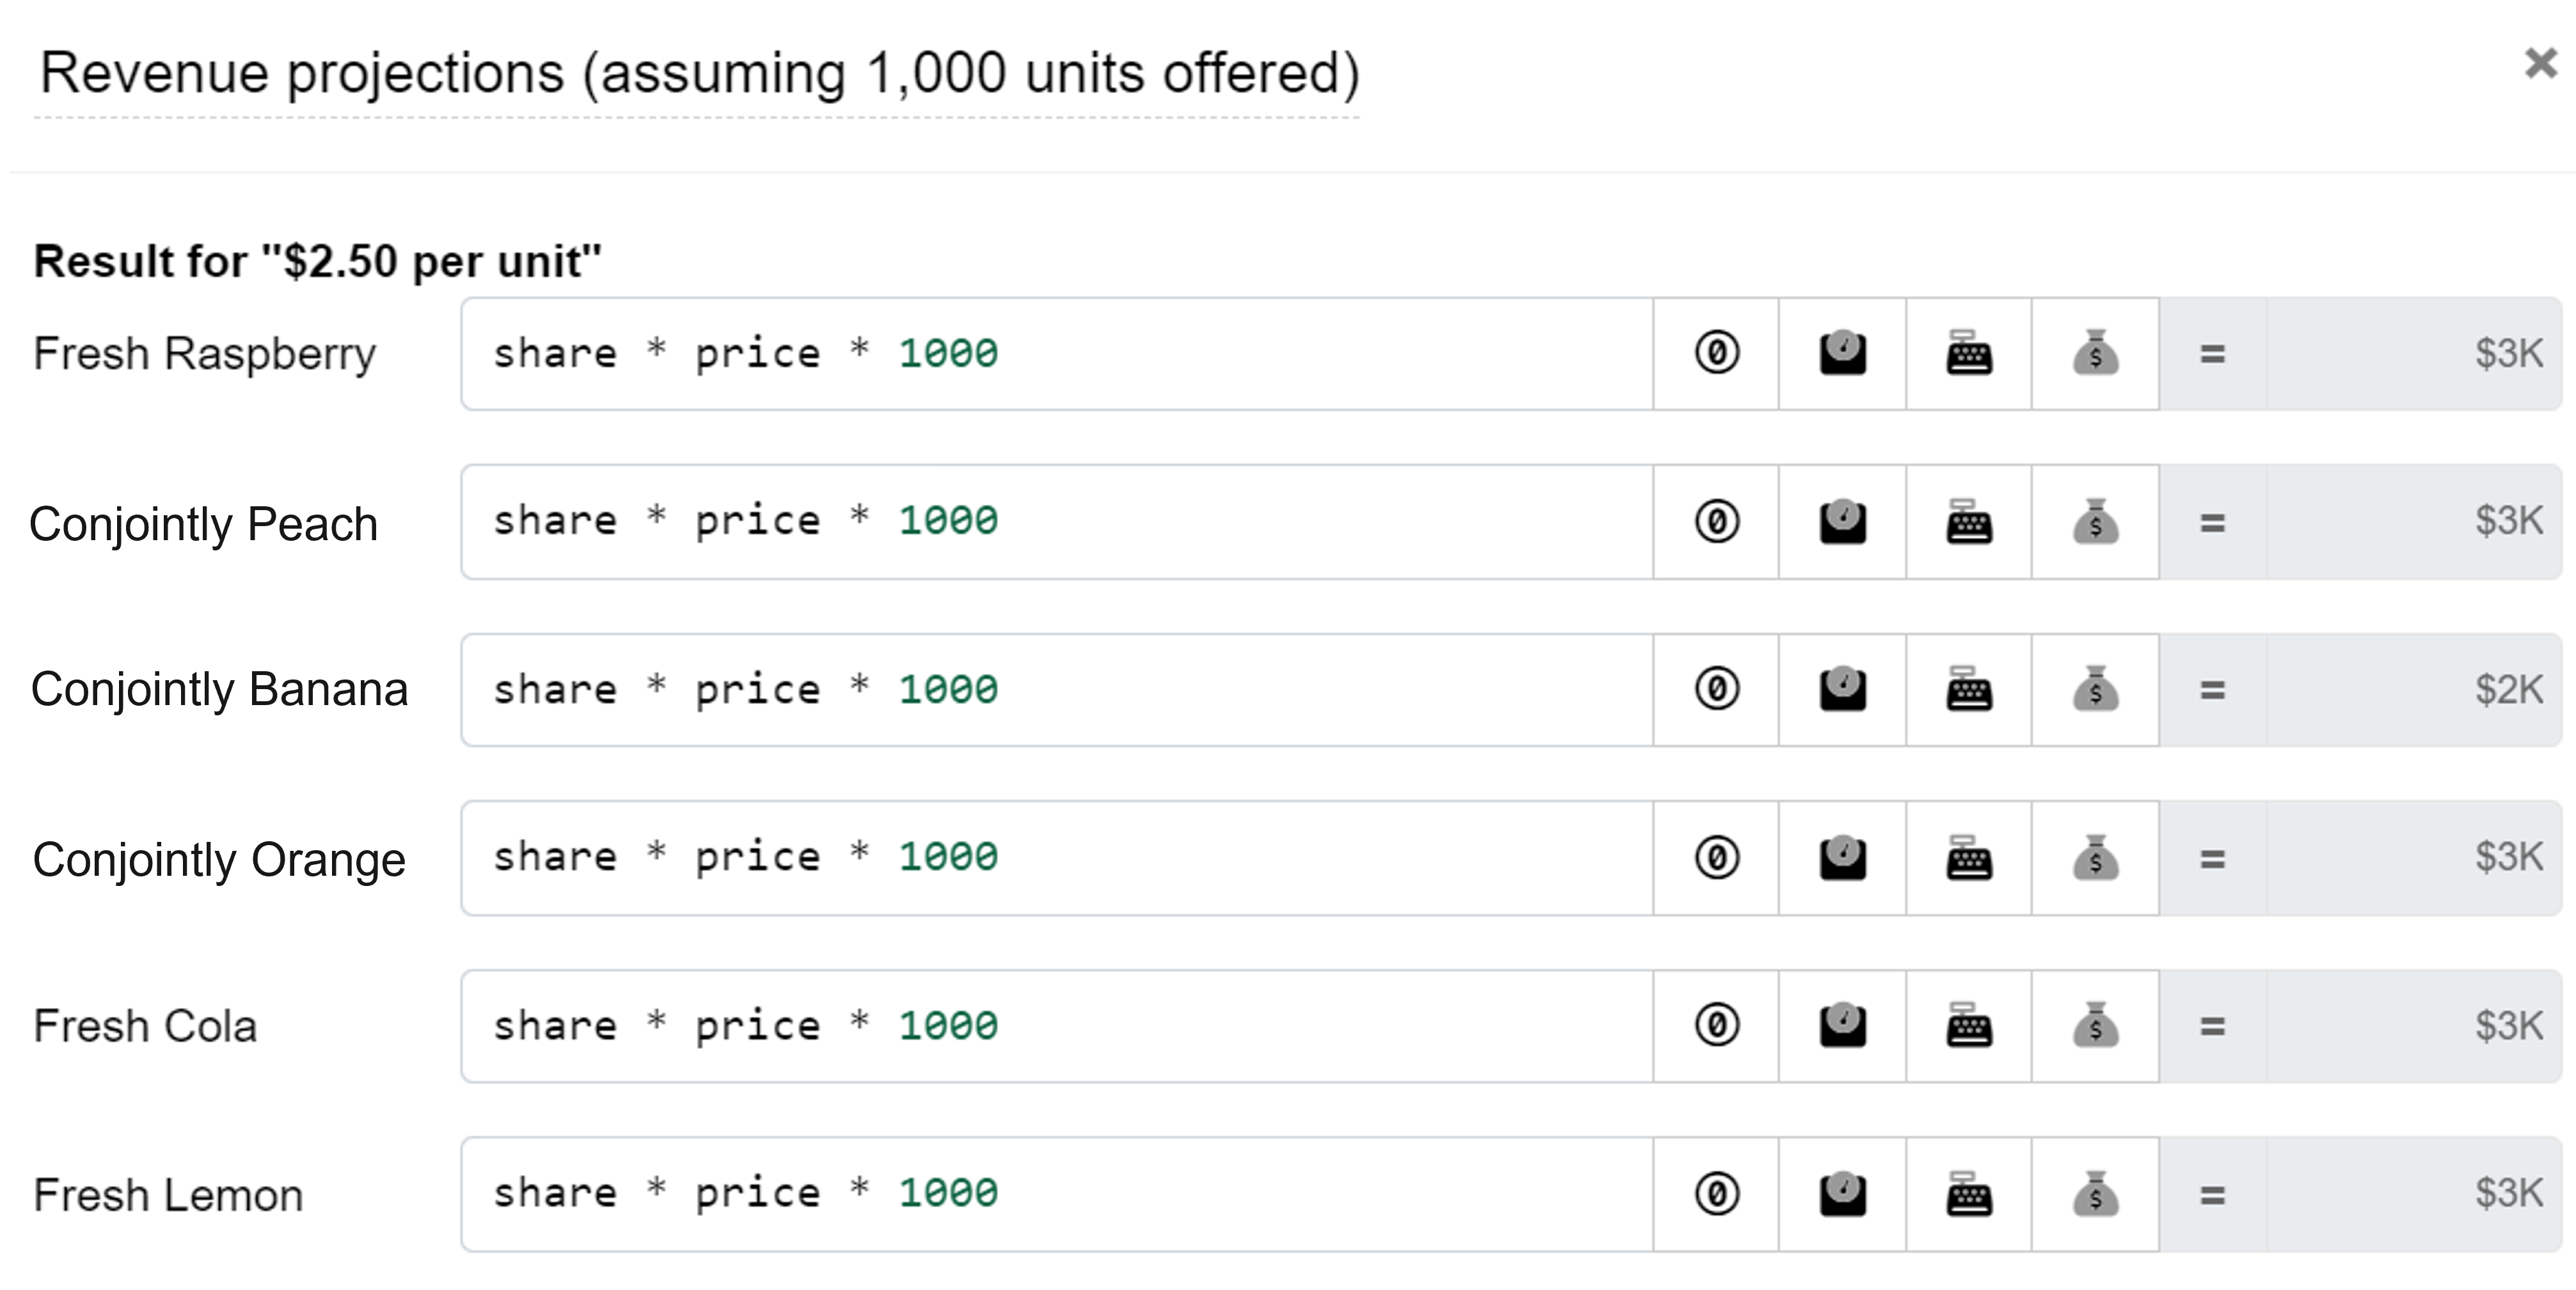Click the circled zero icon for Fresh Cola

tap(1716, 1026)
